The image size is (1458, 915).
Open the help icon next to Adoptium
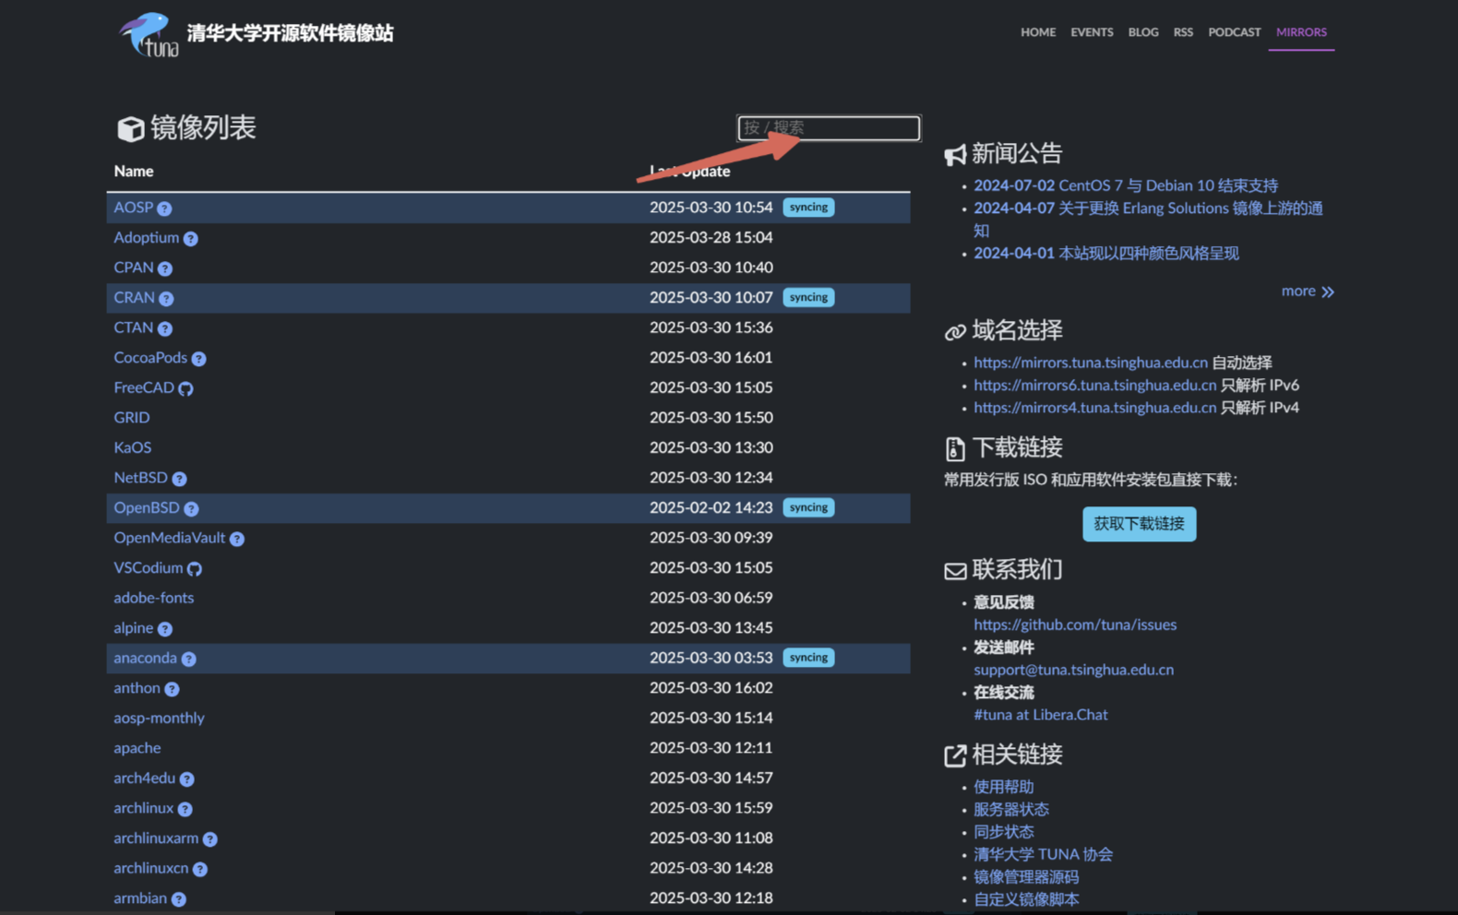pyautogui.click(x=190, y=239)
